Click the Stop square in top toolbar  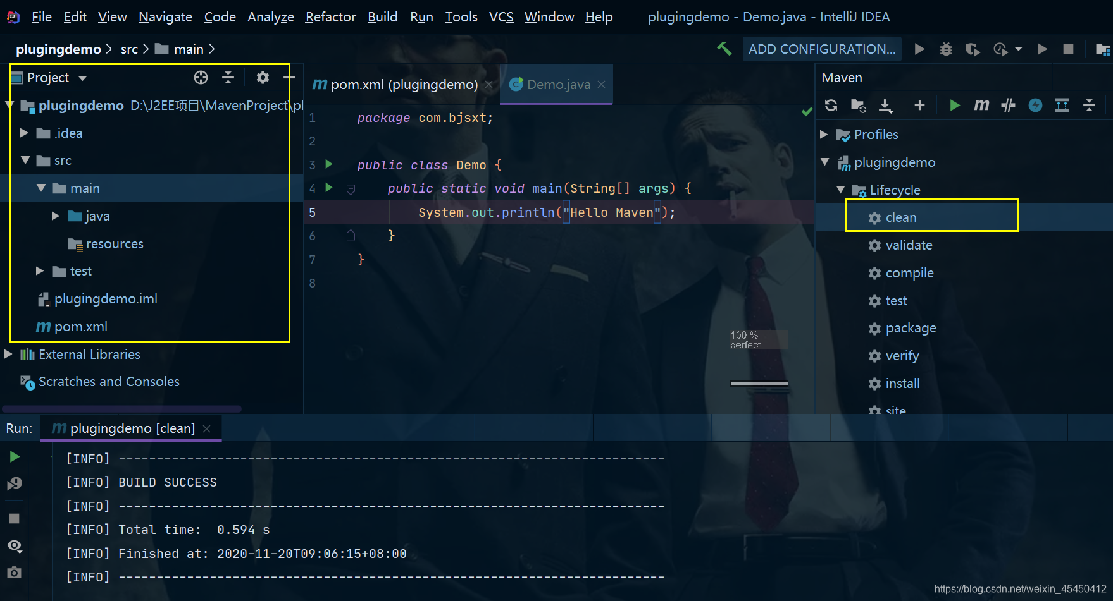pos(1068,49)
